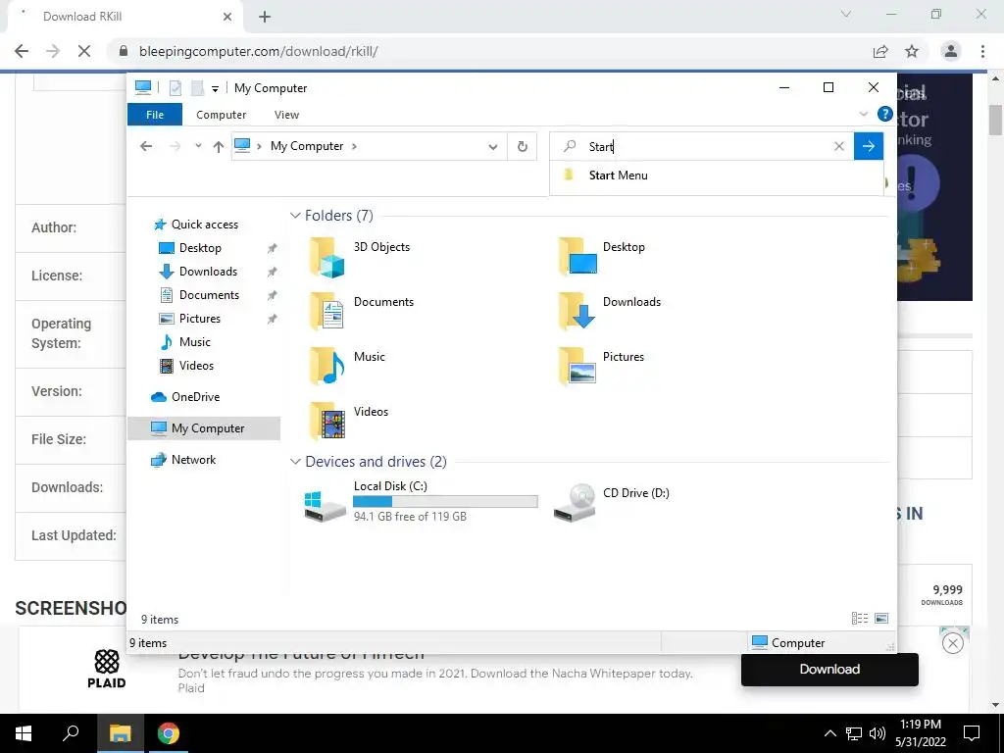1004x753 pixels.
Task: Close the Download RKill tab
Action: tap(227, 17)
